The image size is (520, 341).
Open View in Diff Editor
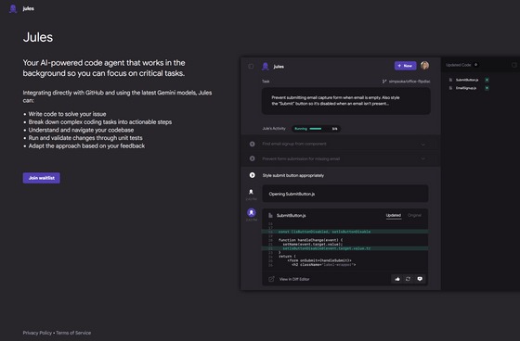pos(294,279)
